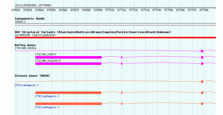
Task: Click the large magenta exon of NM_001114173
Action: (68, 64)
